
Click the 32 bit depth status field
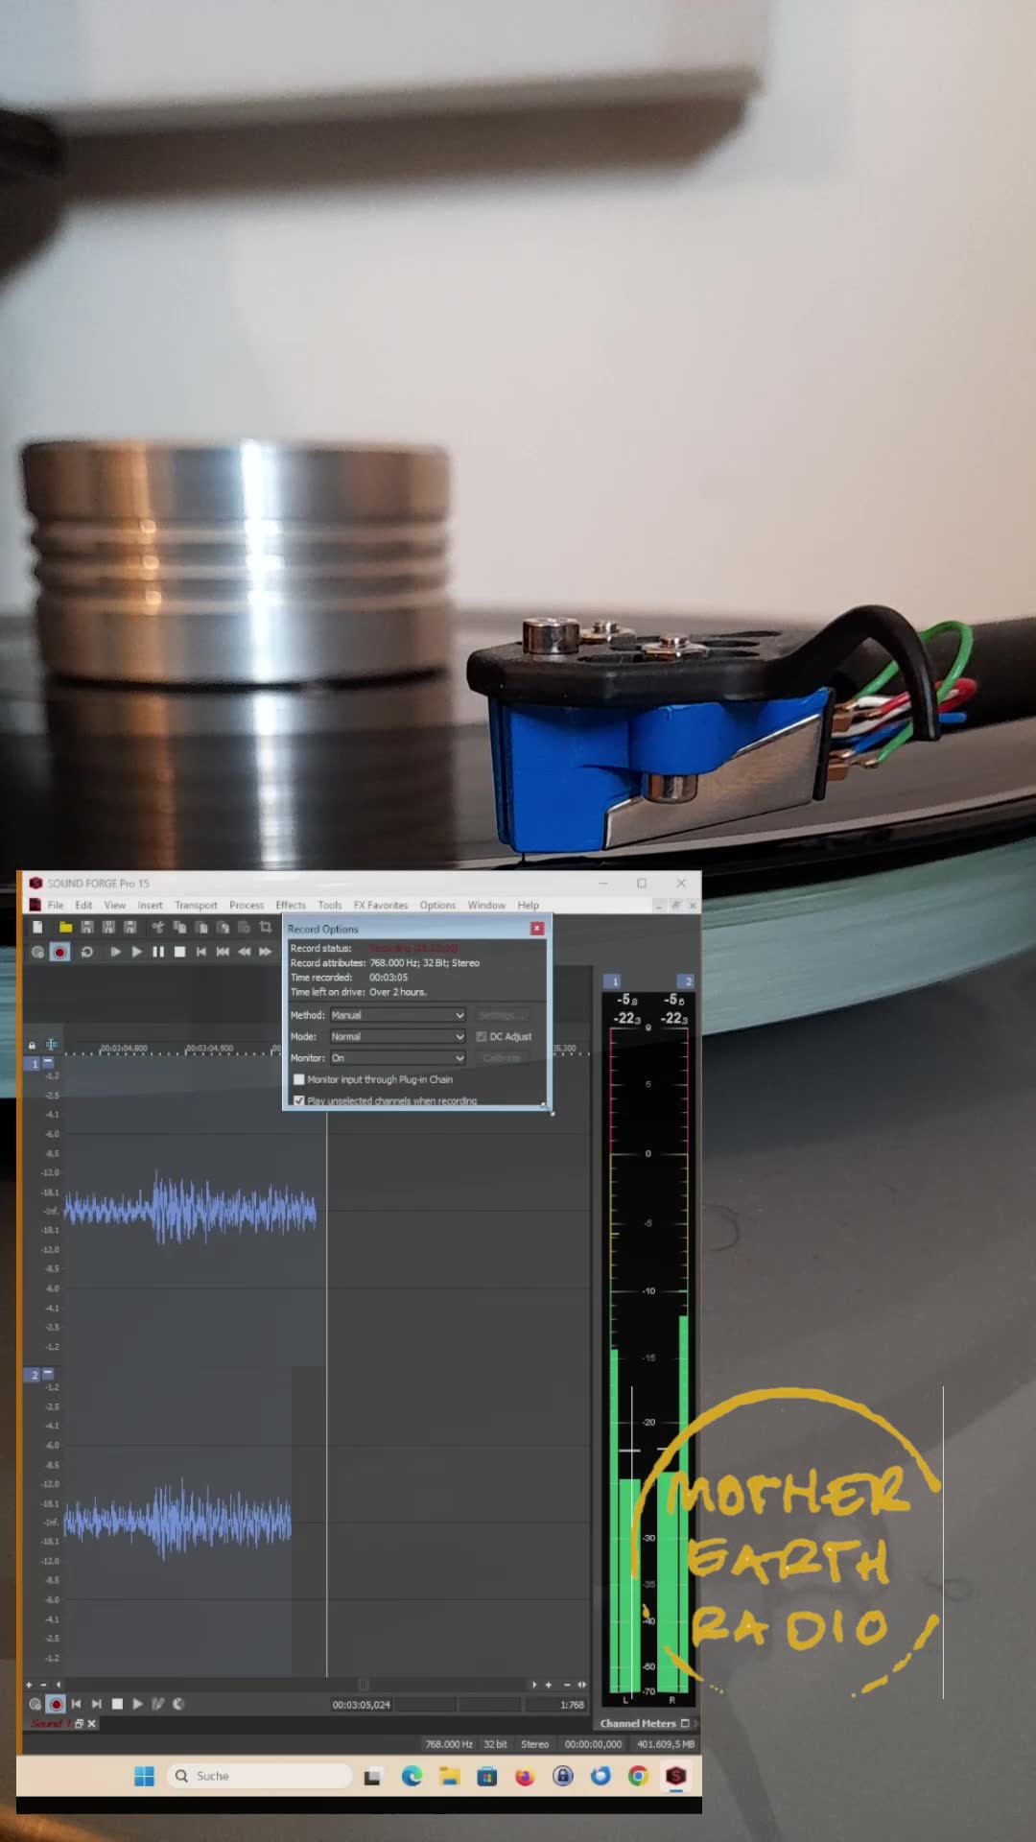click(495, 1744)
